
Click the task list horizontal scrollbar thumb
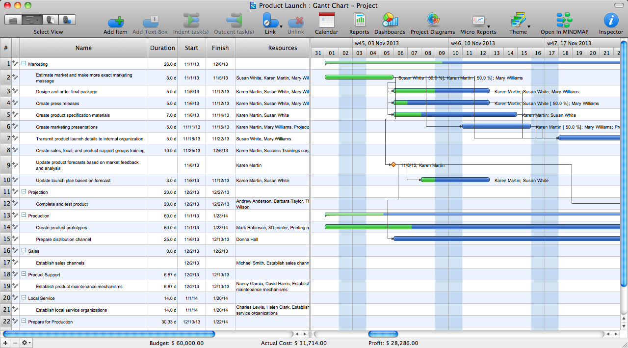(109, 334)
